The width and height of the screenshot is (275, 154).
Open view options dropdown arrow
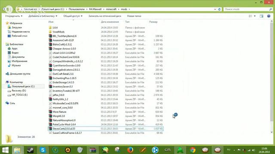[255, 16]
